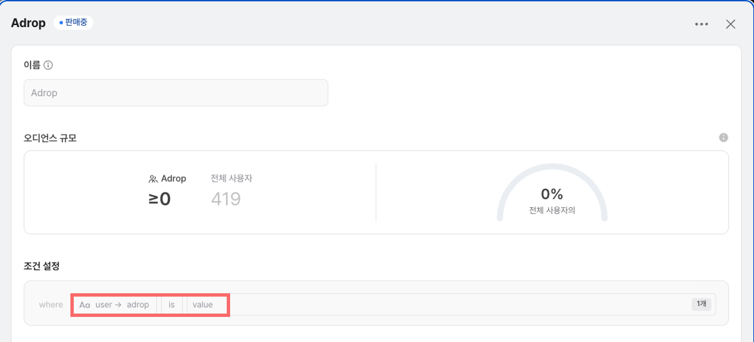
Task: Focus the 이름 name input field
Action: pyautogui.click(x=175, y=93)
